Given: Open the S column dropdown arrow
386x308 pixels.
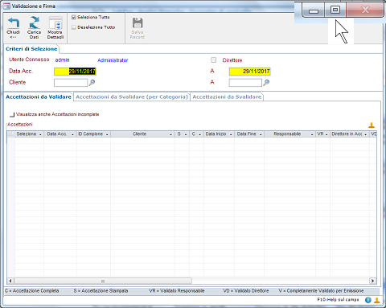Looking at the screenshot, I should click(186, 134).
